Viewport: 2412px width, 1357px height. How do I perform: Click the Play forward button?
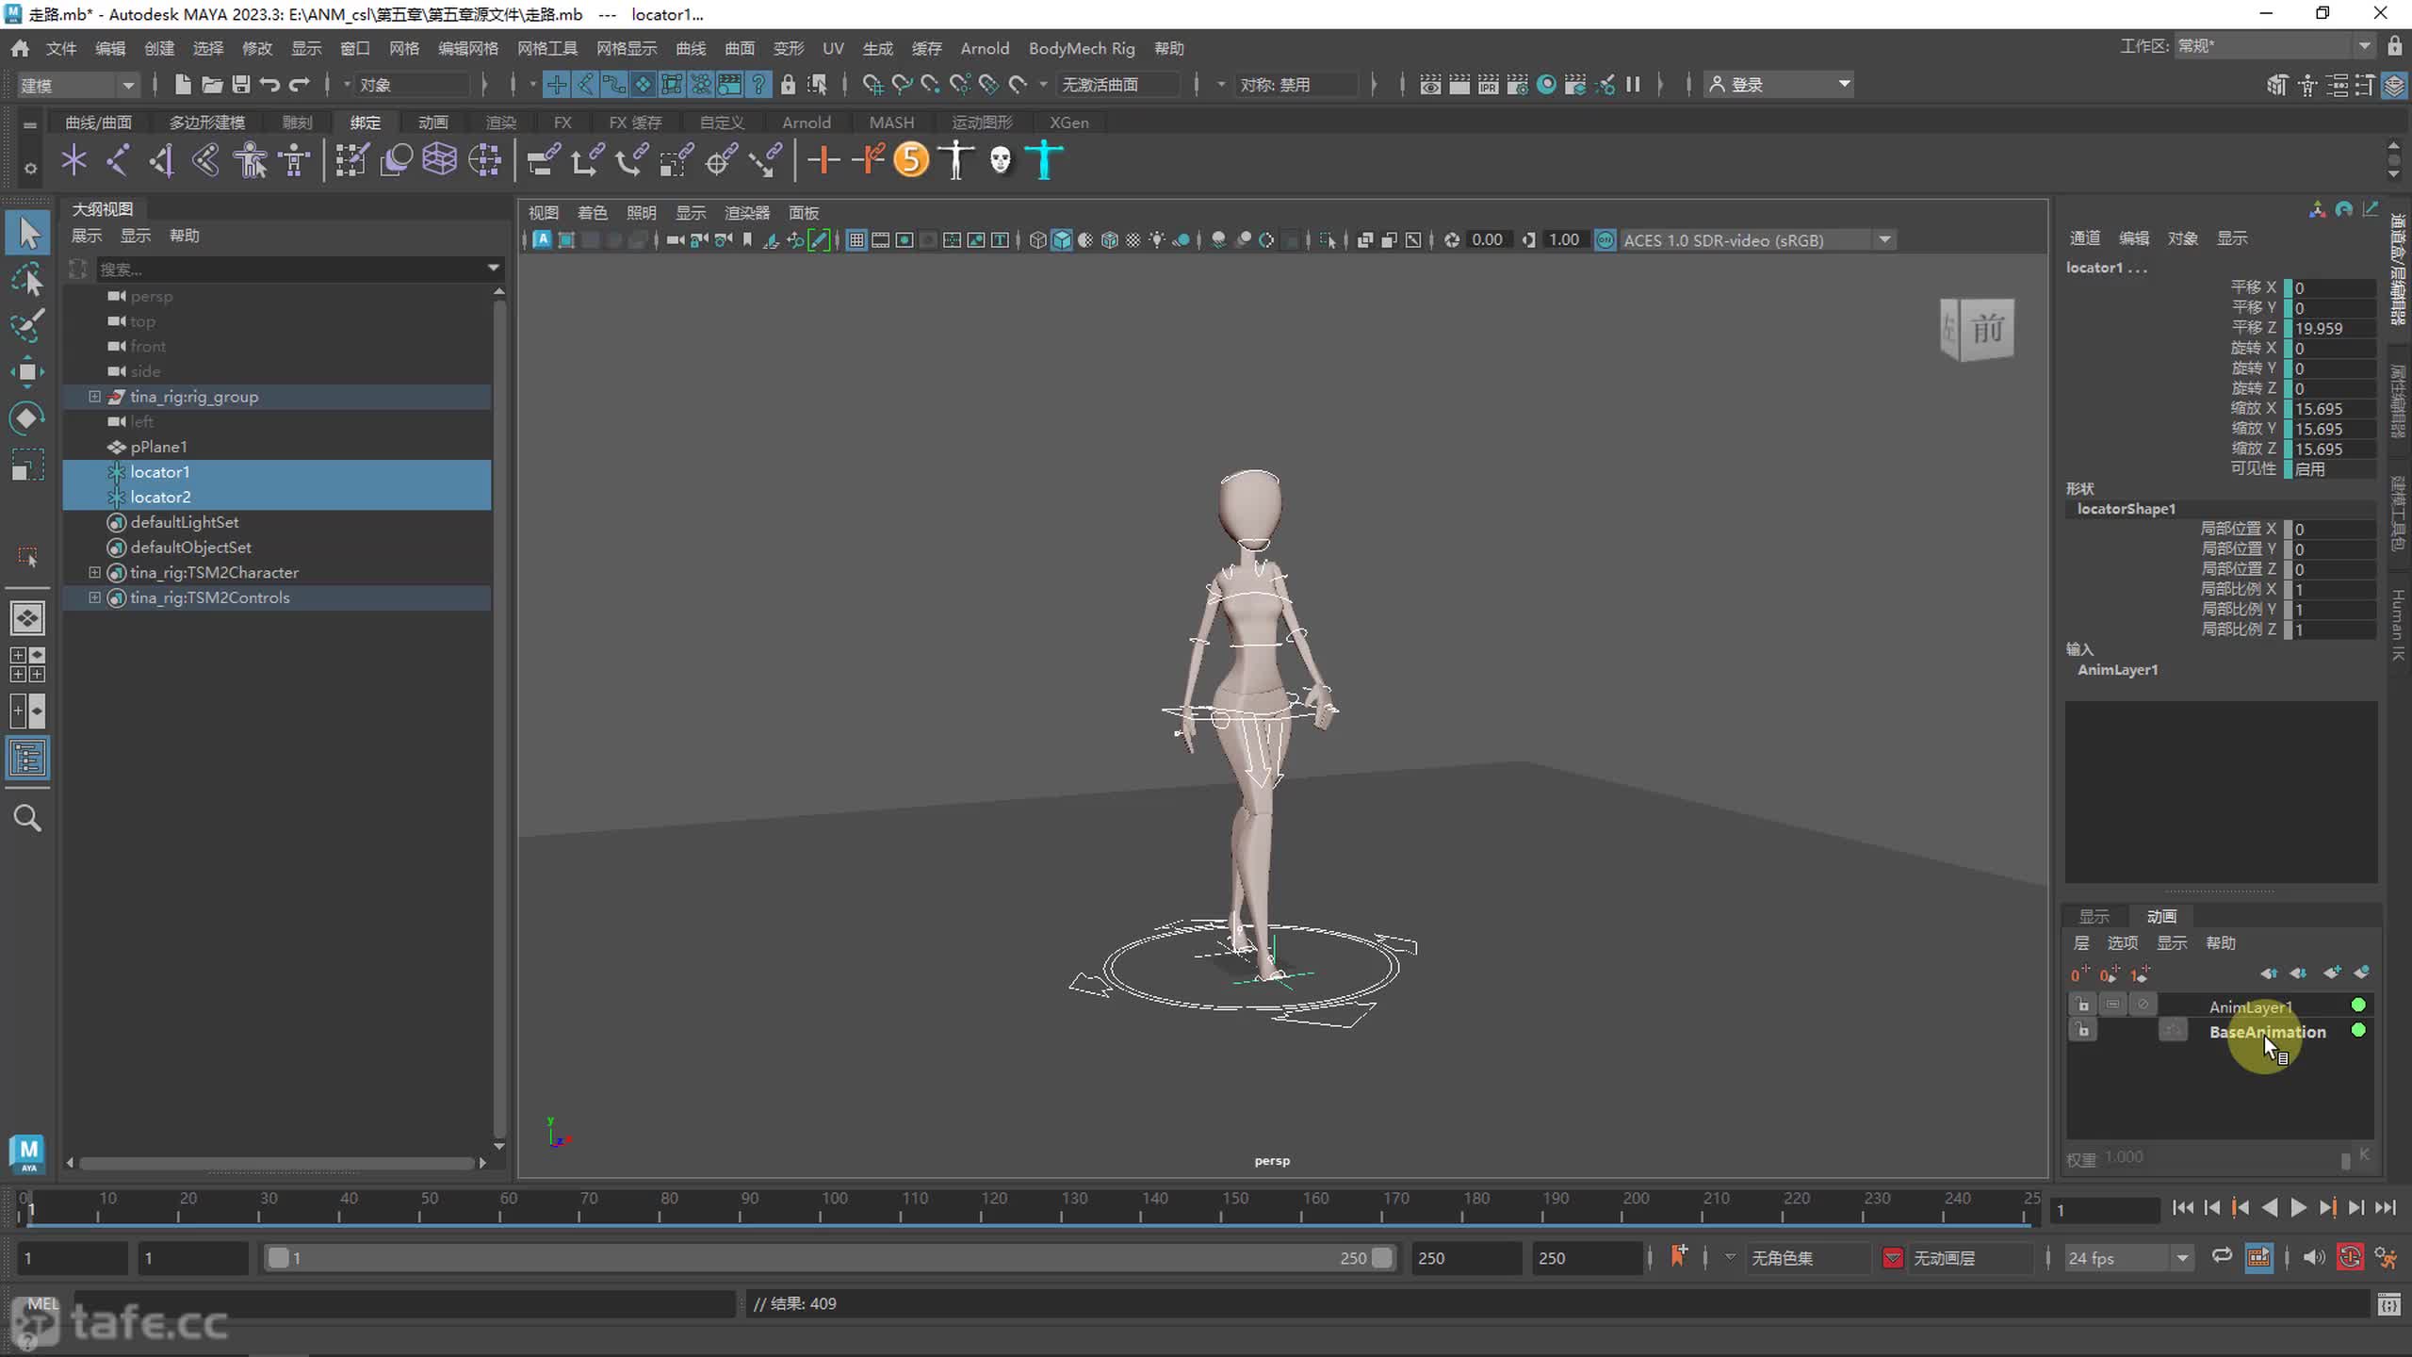coord(2298,1208)
